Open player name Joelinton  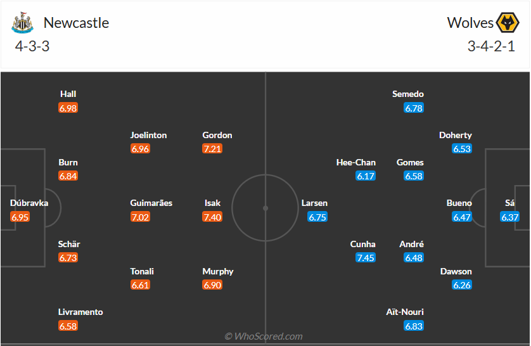(149, 135)
